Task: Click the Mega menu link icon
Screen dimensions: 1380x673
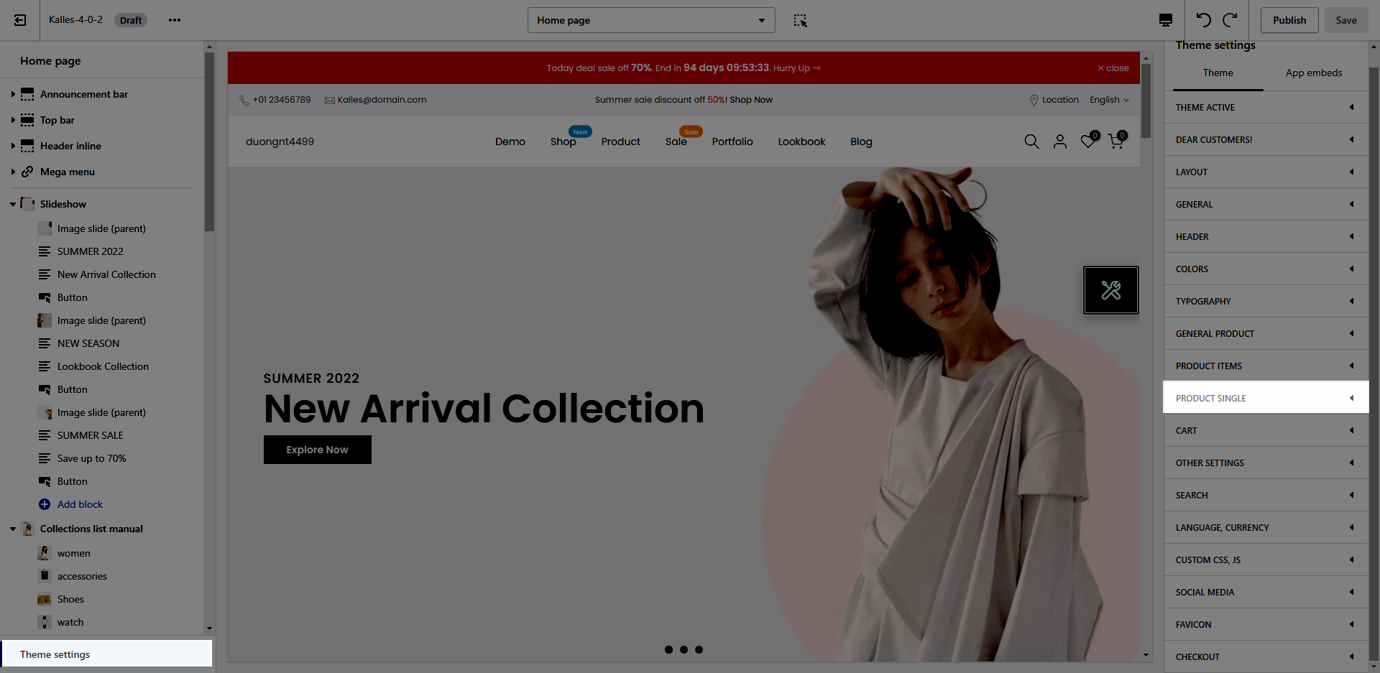Action: pos(27,172)
